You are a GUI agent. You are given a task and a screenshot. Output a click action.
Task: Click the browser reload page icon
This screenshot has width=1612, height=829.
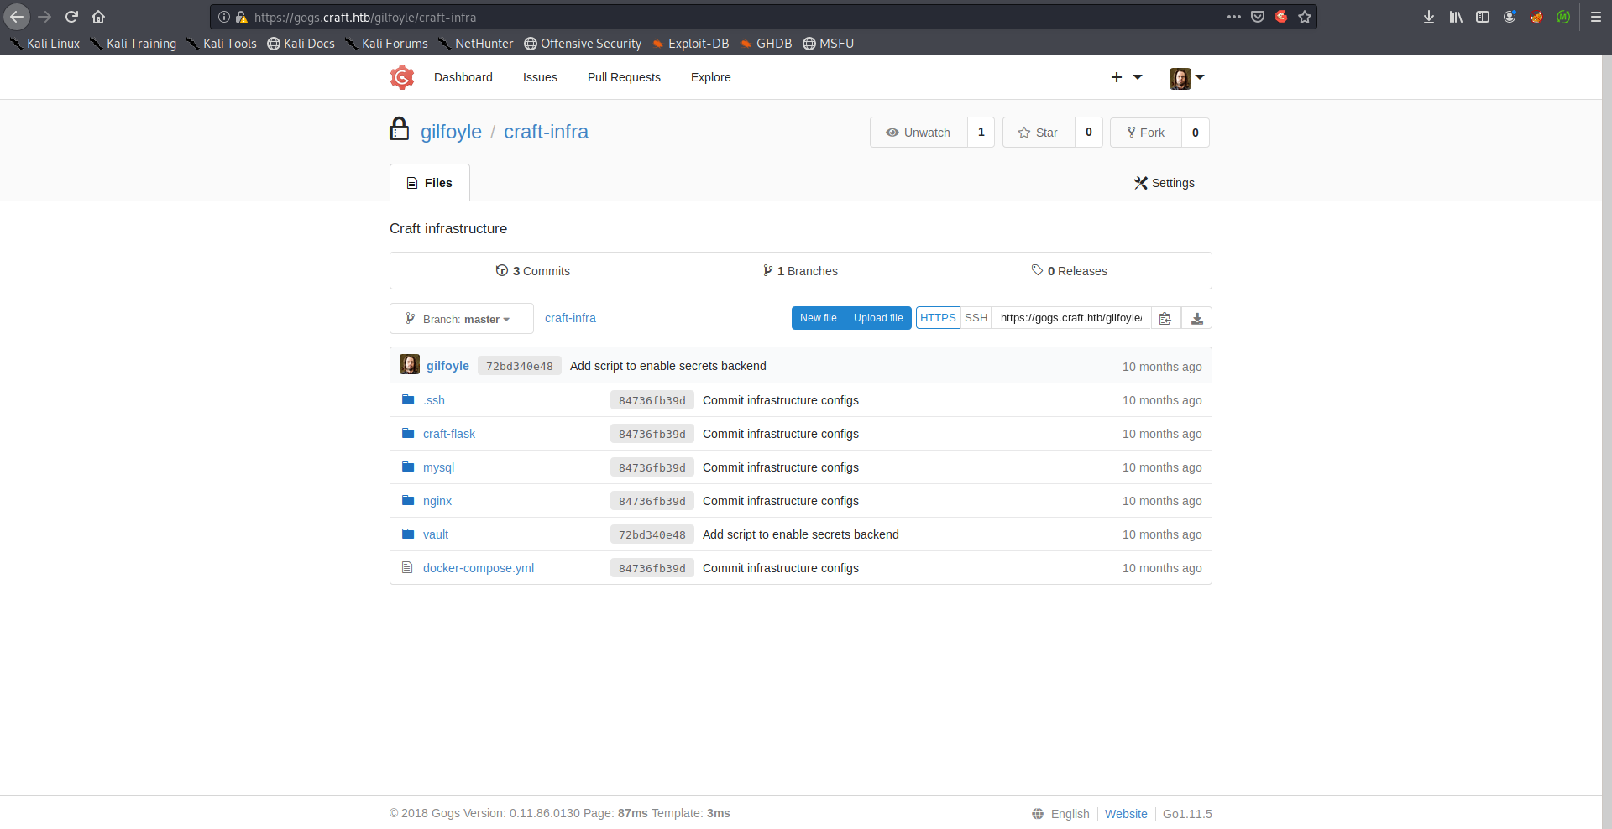[71, 17]
